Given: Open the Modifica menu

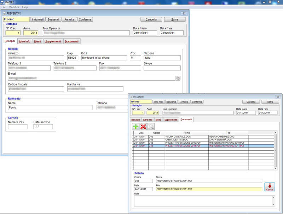Looking at the screenshot, I should (14, 7).
